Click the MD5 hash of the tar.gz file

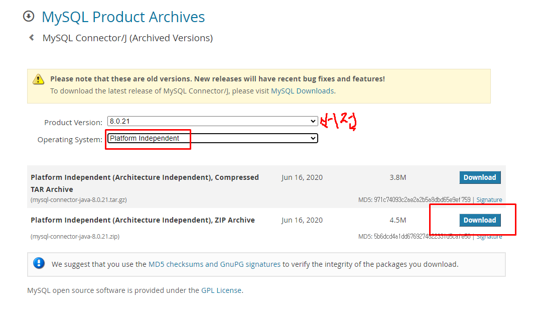(x=422, y=200)
